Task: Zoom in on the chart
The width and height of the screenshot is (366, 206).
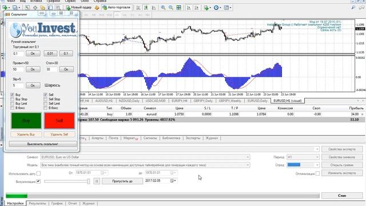Action: pyautogui.click(x=163, y=7)
